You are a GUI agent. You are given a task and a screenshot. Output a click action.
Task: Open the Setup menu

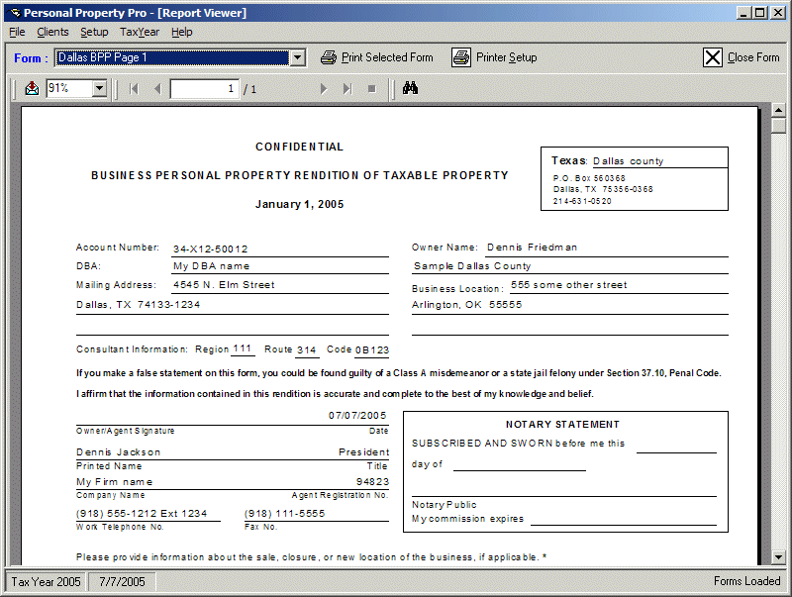click(x=94, y=32)
